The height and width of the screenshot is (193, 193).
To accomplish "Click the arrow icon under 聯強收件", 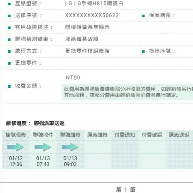I will tap(43, 147).
